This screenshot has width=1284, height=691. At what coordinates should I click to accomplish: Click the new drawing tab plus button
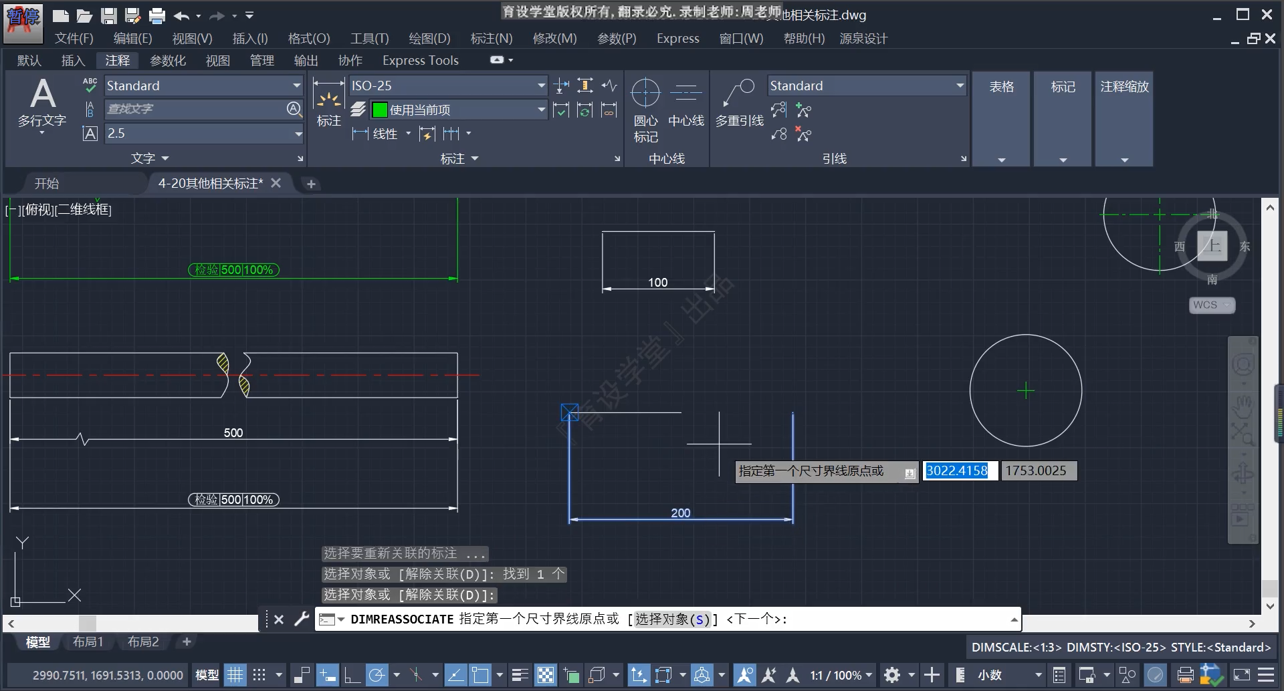point(311,184)
